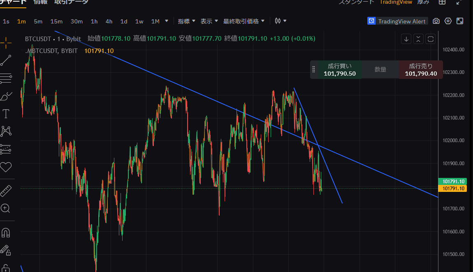
Task: Select the crosshair cursor tool
Action: point(6,41)
